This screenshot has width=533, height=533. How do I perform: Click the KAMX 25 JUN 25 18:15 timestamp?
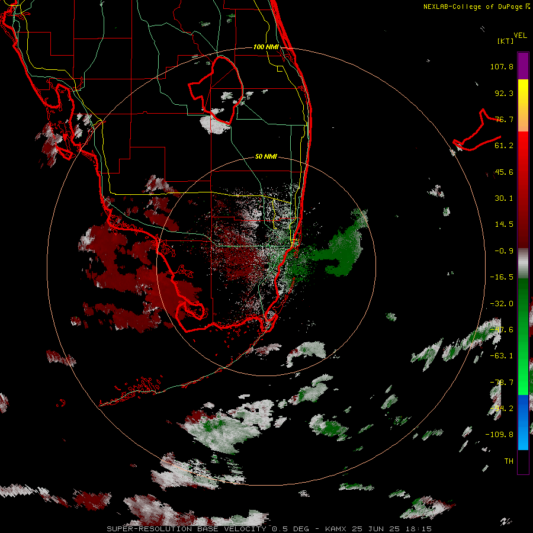pyautogui.click(x=378, y=529)
